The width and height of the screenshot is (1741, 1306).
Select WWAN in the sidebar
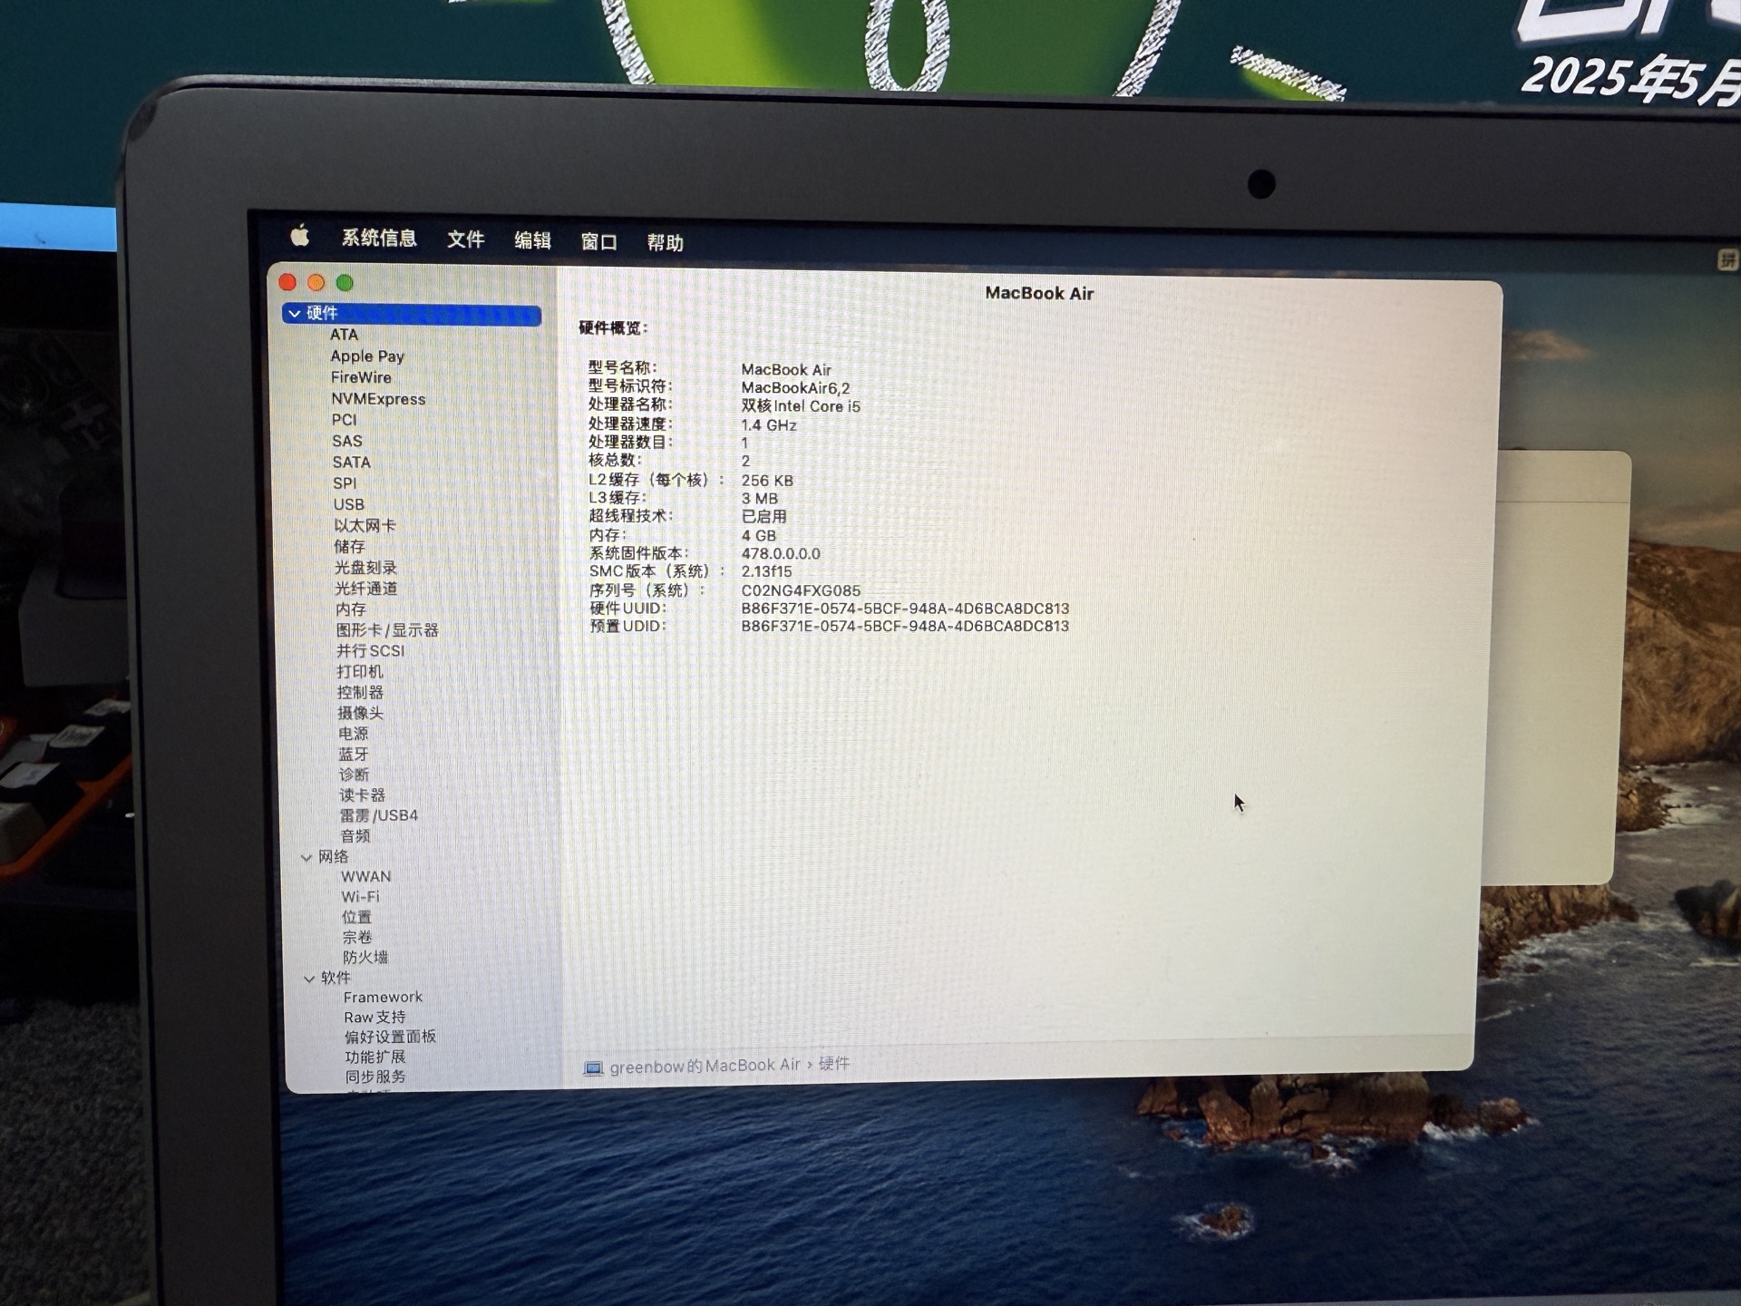(x=366, y=877)
